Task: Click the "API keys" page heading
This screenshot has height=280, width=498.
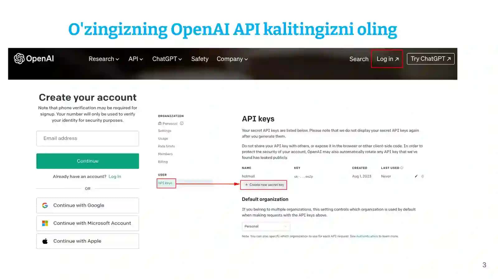Action: coord(258,119)
